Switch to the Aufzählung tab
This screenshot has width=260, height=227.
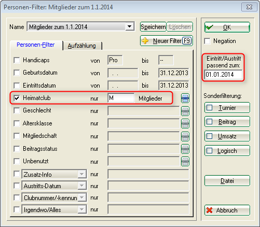pyautogui.click(x=81, y=46)
